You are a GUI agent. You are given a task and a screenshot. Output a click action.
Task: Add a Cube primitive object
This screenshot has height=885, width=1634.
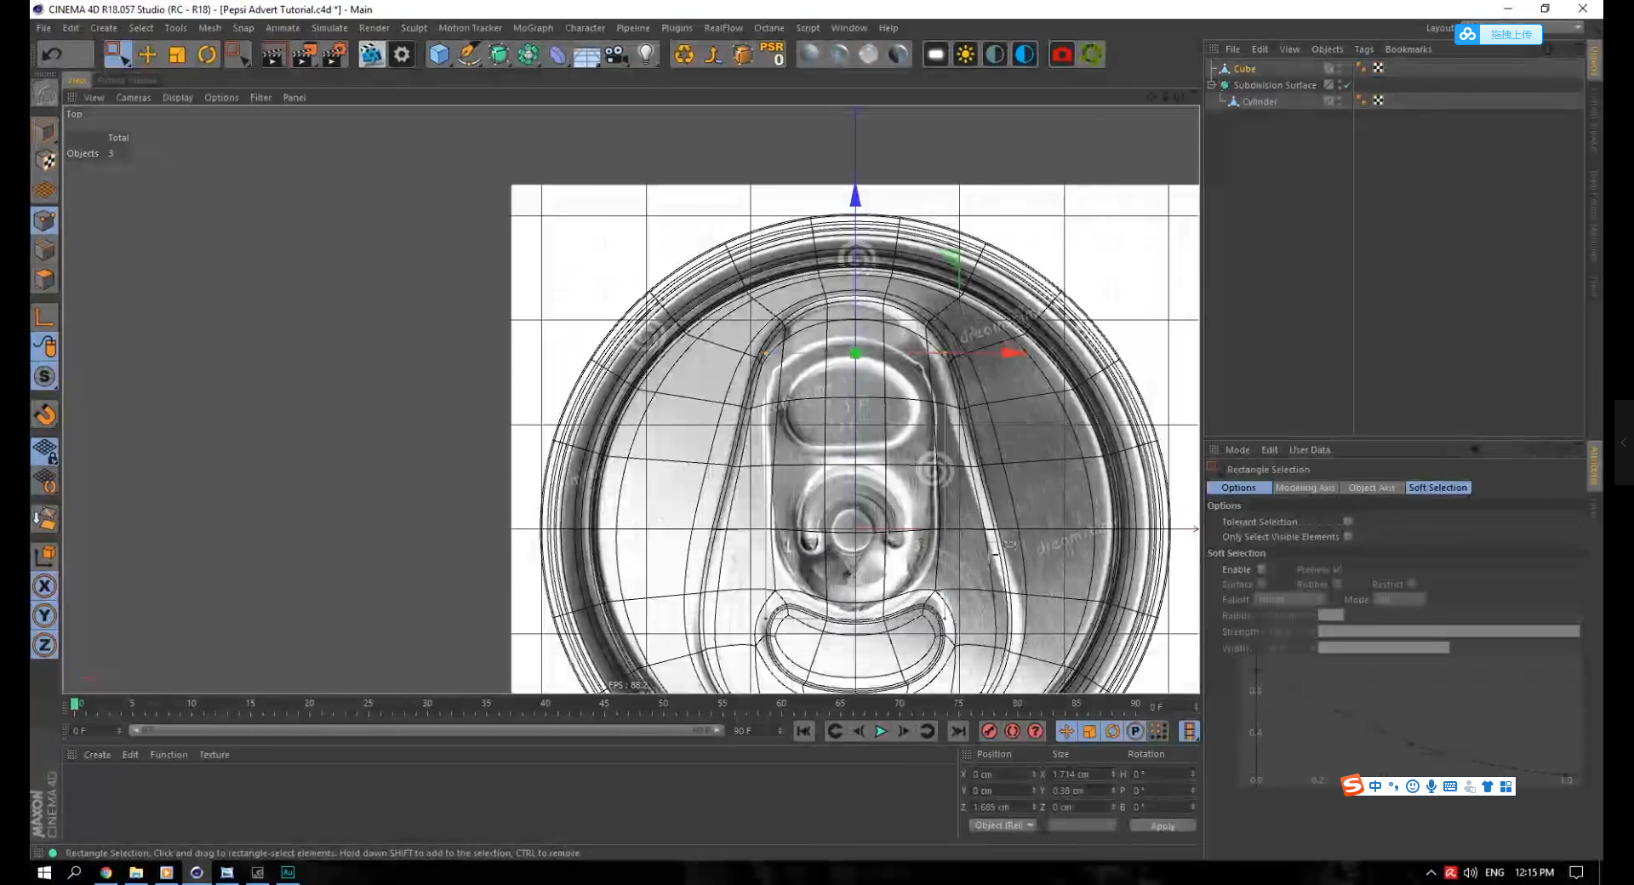point(439,54)
